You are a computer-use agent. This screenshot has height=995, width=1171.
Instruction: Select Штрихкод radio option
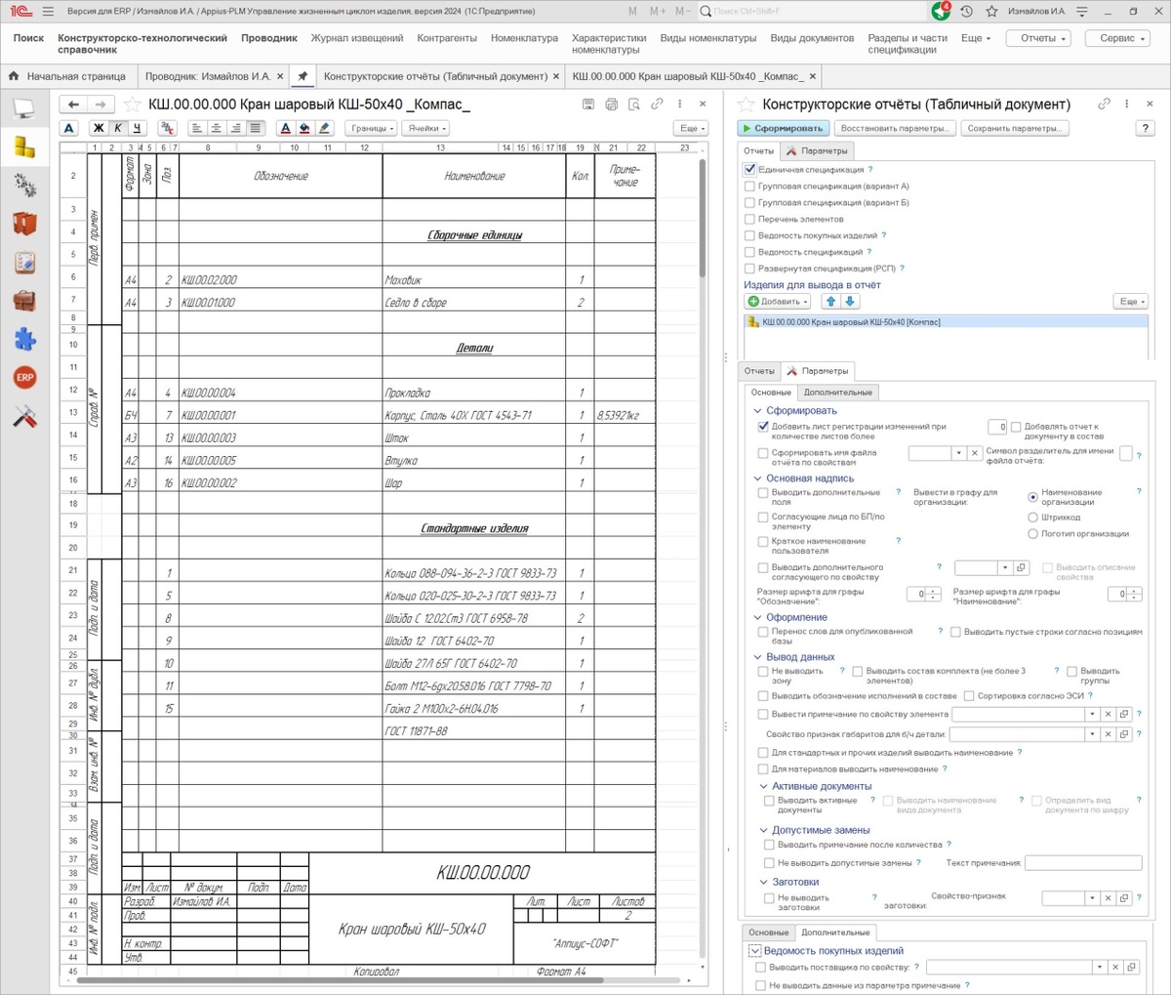pyautogui.click(x=1032, y=518)
